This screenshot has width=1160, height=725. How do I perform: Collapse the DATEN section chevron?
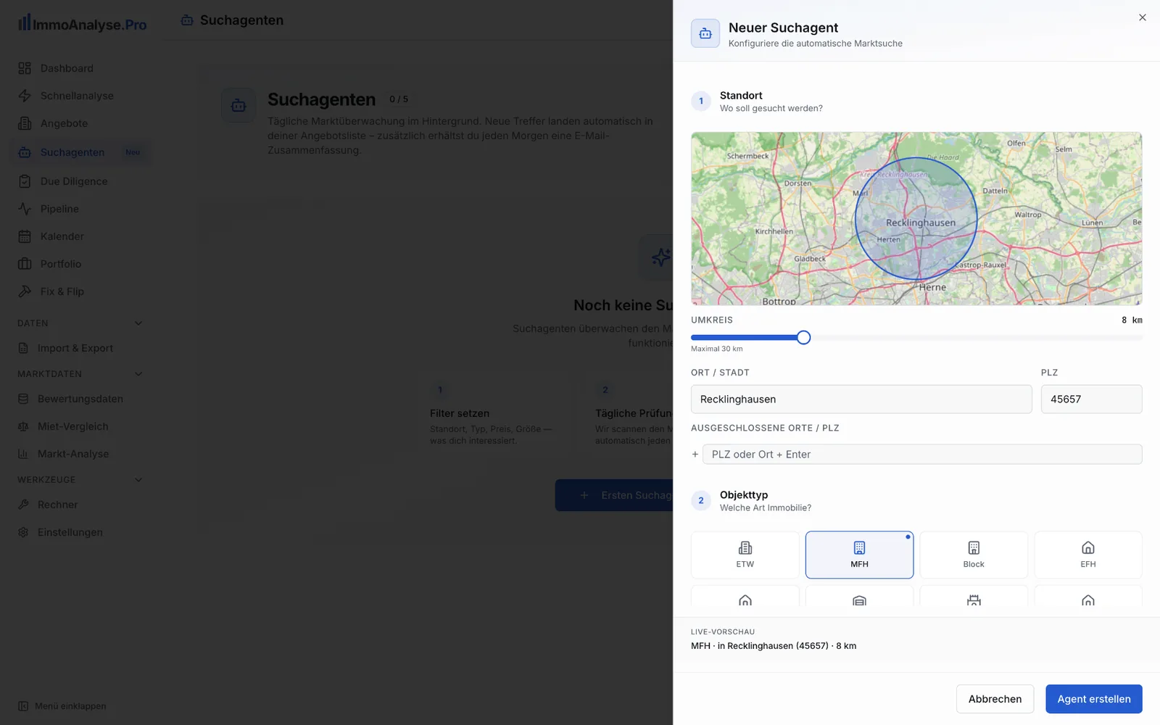138,323
